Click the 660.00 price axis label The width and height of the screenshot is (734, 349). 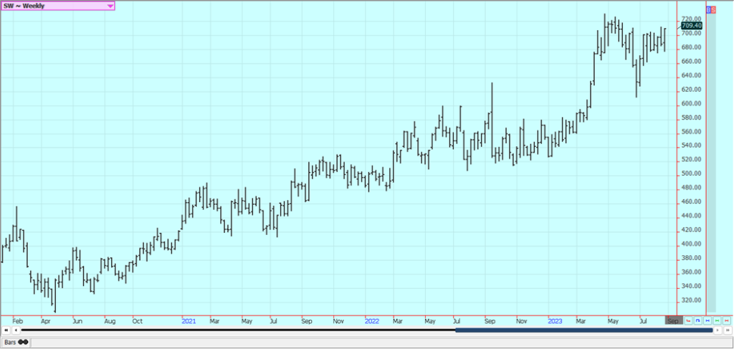coord(692,62)
